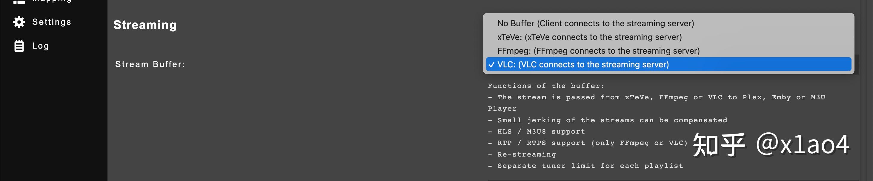The height and width of the screenshot is (181, 873).
Task: Select the No Buffer option
Action: (595, 23)
